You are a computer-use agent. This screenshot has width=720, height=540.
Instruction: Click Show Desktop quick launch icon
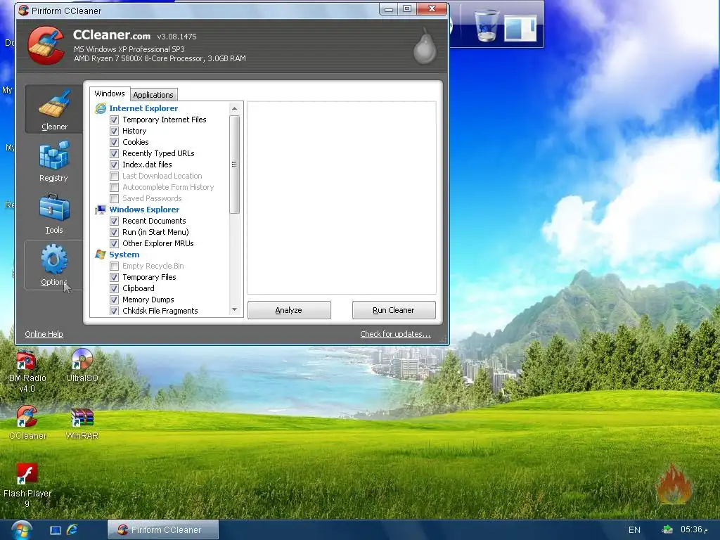(x=56, y=530)
